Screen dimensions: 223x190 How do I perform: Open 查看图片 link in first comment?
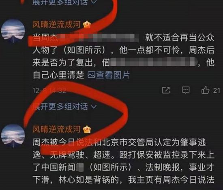[x=108, y=75]
